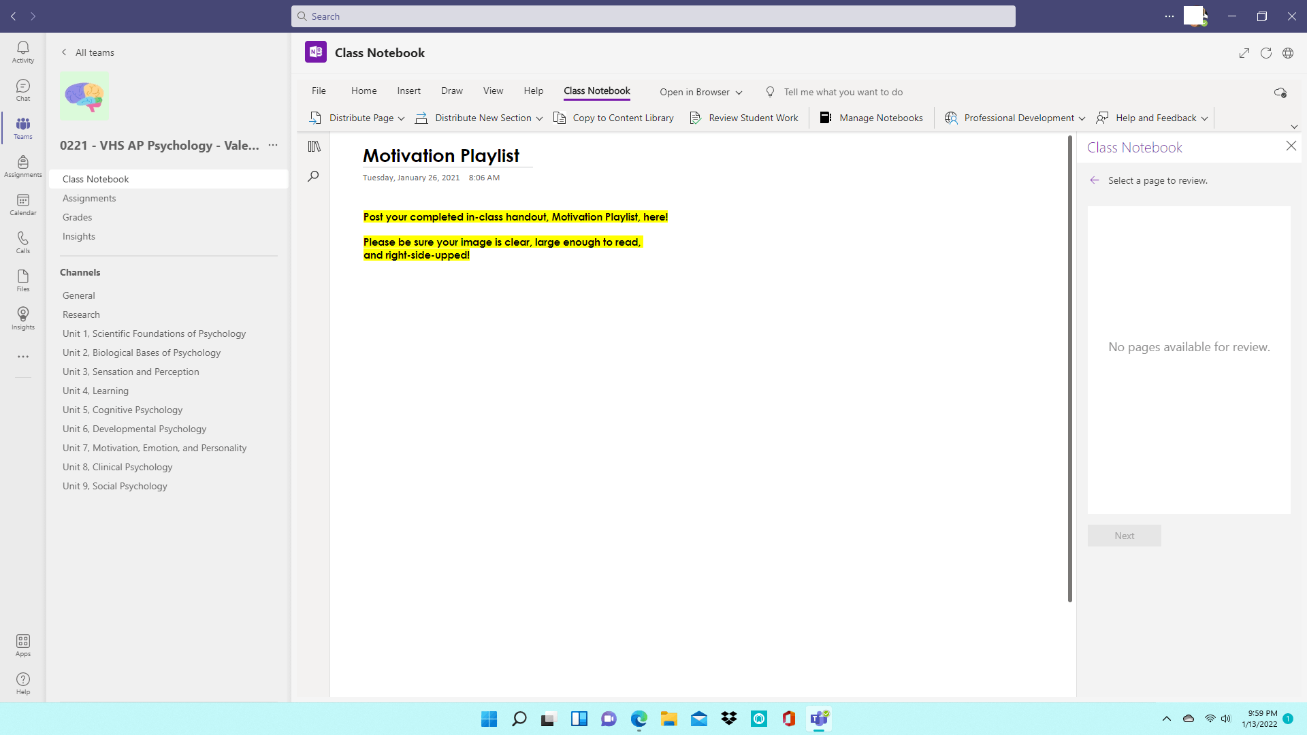Open the Calendar app icon

(23, 204)
